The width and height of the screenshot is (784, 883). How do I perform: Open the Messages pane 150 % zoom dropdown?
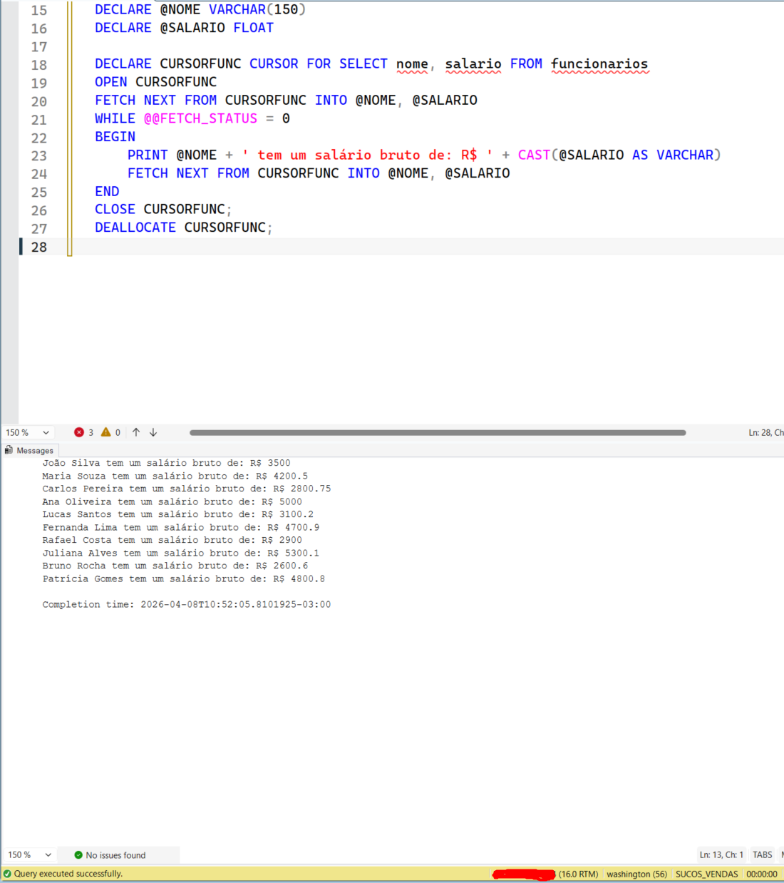click(48, 854)
